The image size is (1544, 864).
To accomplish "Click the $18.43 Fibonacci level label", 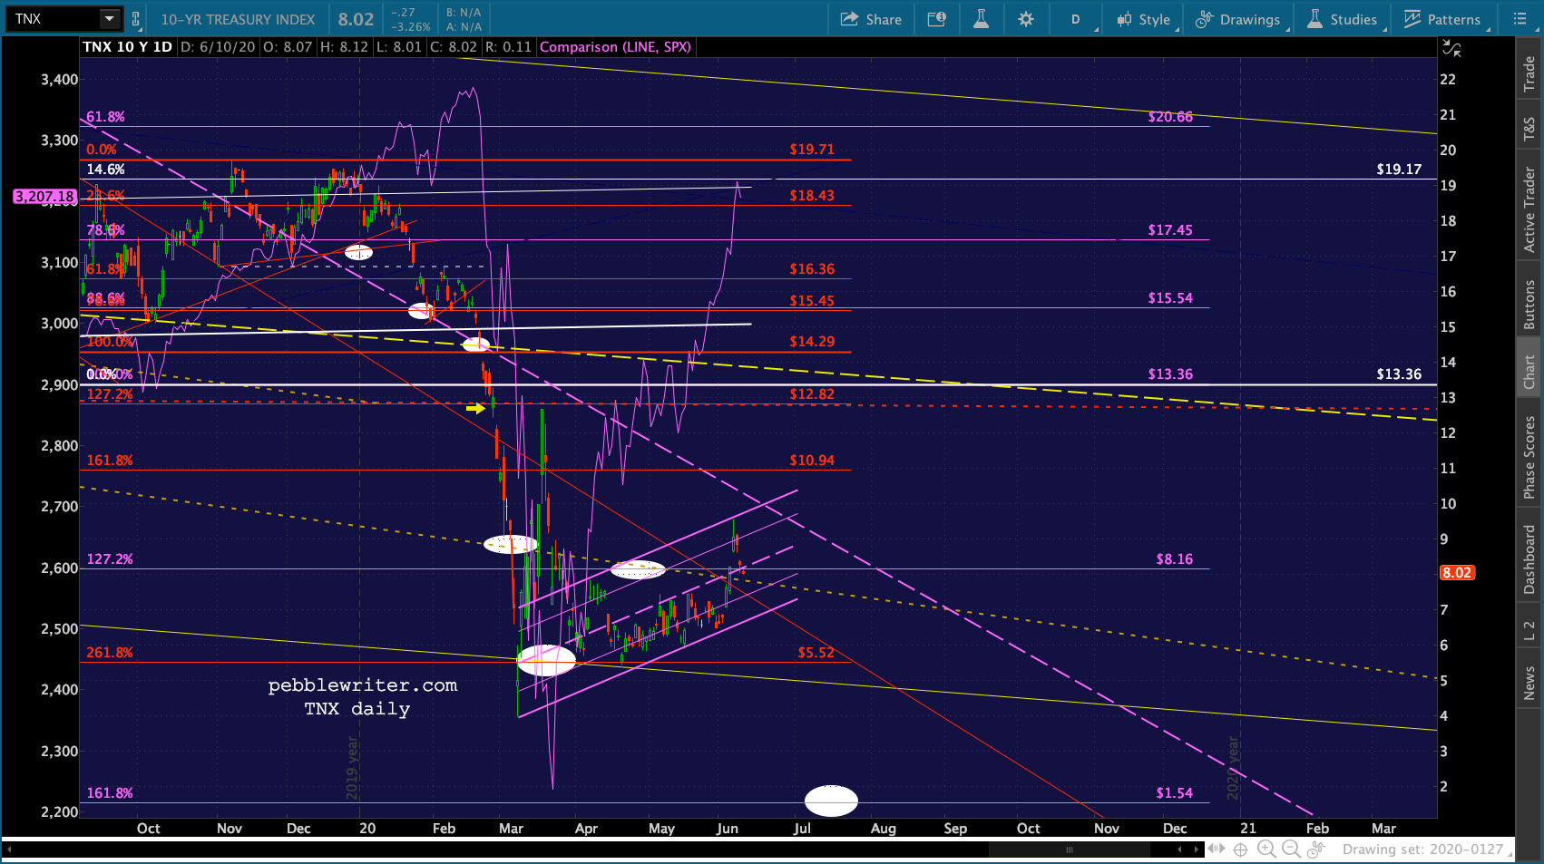I will point(812,196).
